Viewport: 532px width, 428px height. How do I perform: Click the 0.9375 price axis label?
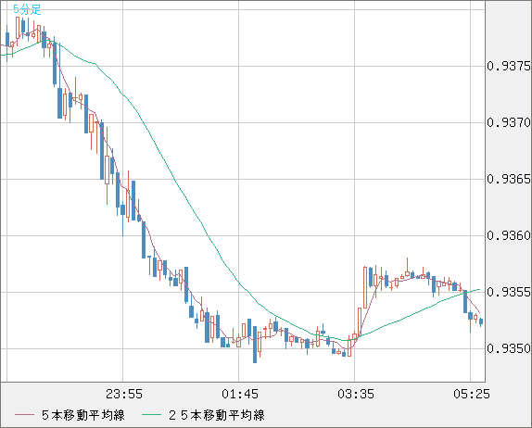(509, 66)
